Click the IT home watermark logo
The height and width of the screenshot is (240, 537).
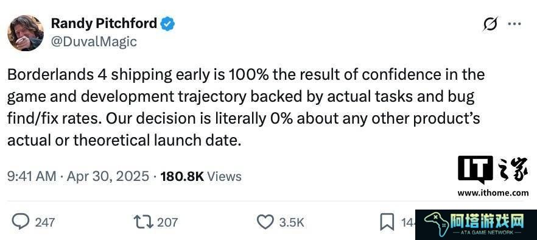(493, 170)
